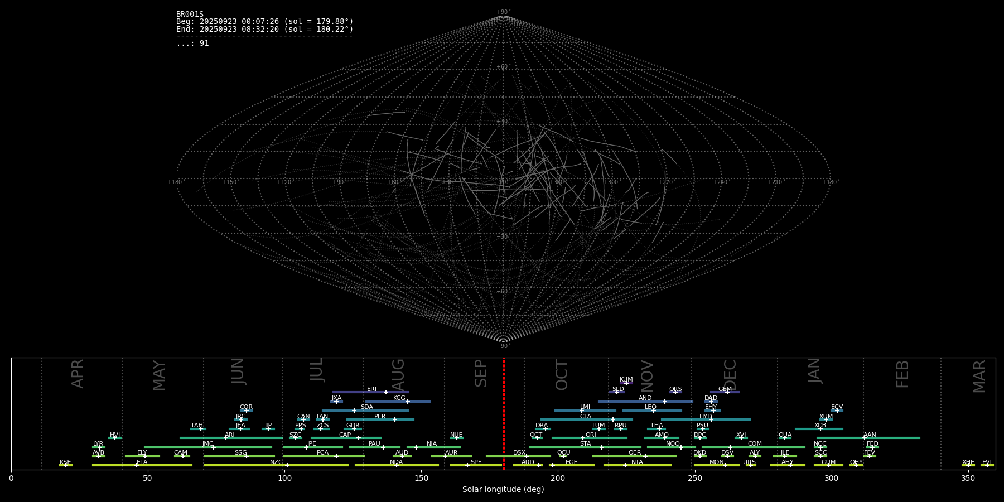This screenshot has height=502, width=1004.
Task: Click the KUM shower label
Action: click(x=626, y=380)
